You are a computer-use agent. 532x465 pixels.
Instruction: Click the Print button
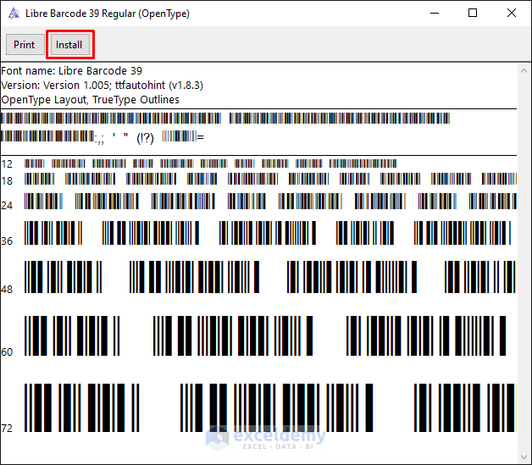click(x=25, y=44)
